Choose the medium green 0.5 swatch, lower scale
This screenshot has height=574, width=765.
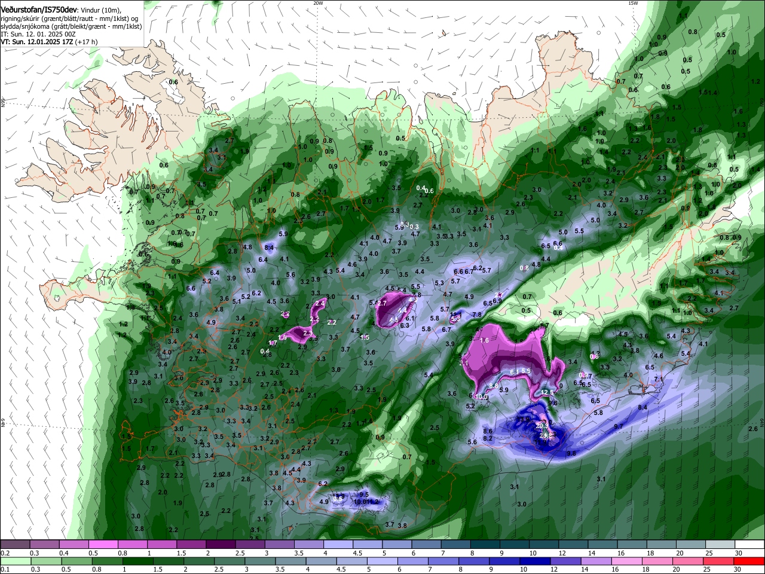pos(77,561)
